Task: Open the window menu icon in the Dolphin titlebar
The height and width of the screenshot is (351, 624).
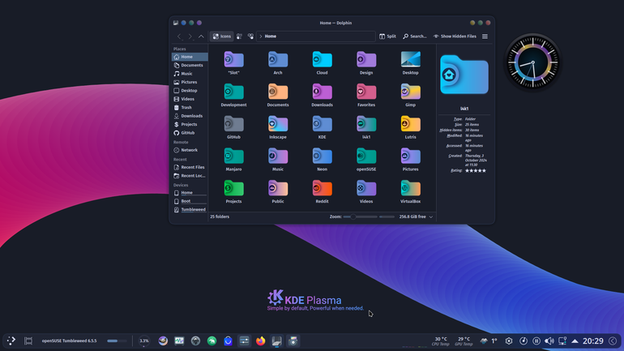Action: coord(176,23)
